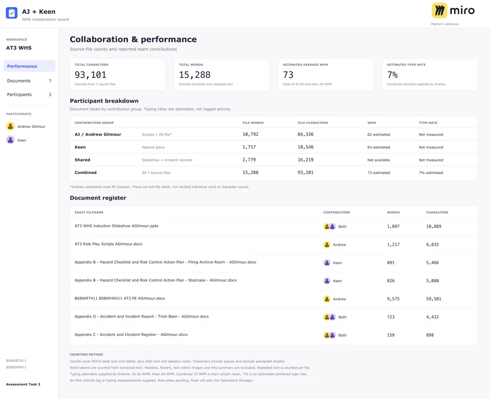Screen dimensions: 490x399
Task: Click the Total Words 15,288 card
Action: (x=222, y=74)
